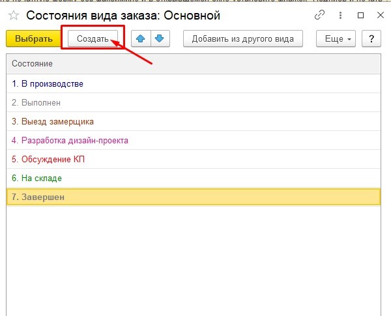391x316 pixels.
Task: Open help with the question mark button
Action: (x=371, y=39)
